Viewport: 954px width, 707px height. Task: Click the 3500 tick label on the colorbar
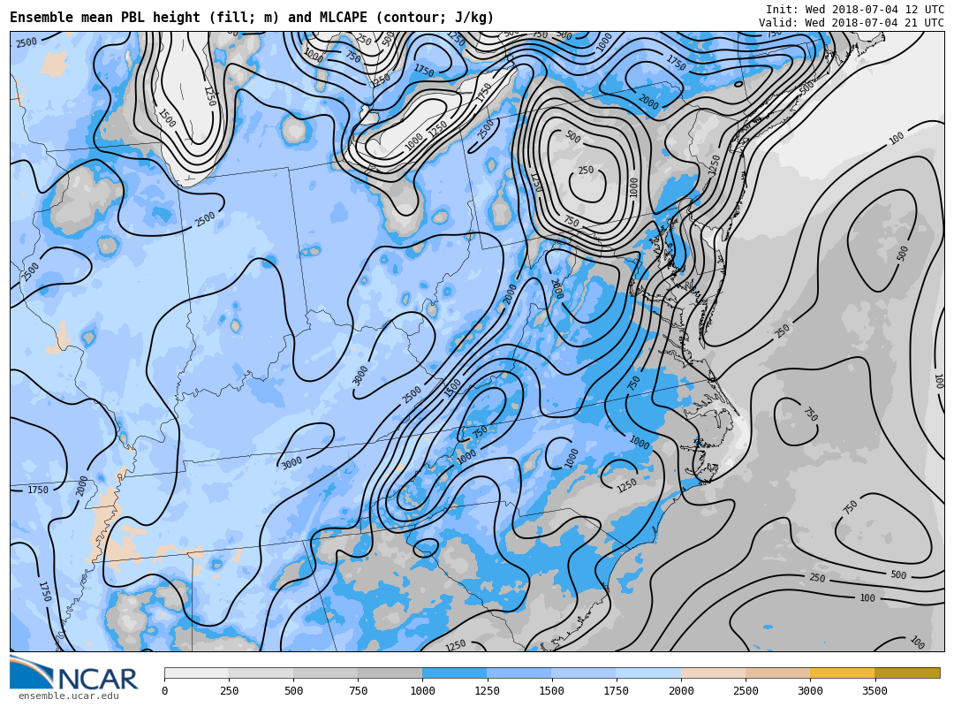pyautogui.click(x=874, y=691)
